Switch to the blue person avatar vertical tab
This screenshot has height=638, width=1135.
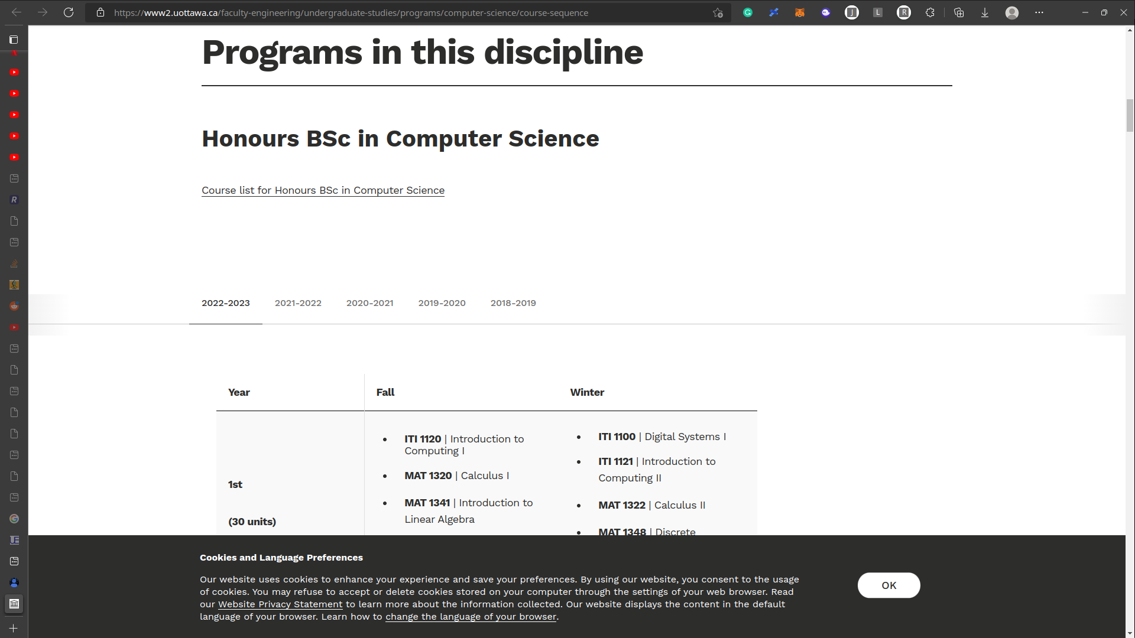click(14, 582)
